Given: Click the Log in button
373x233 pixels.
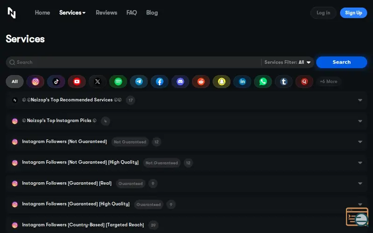Looking at the screenshot, I should point(323,13).
